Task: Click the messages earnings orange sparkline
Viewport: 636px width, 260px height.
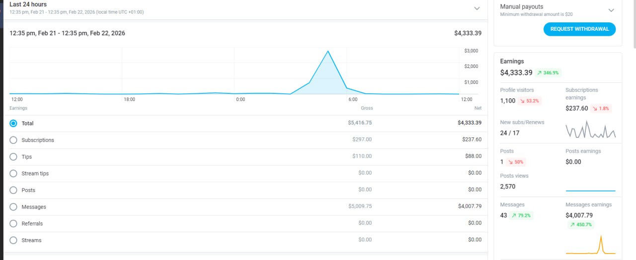Action: (590, 246)
